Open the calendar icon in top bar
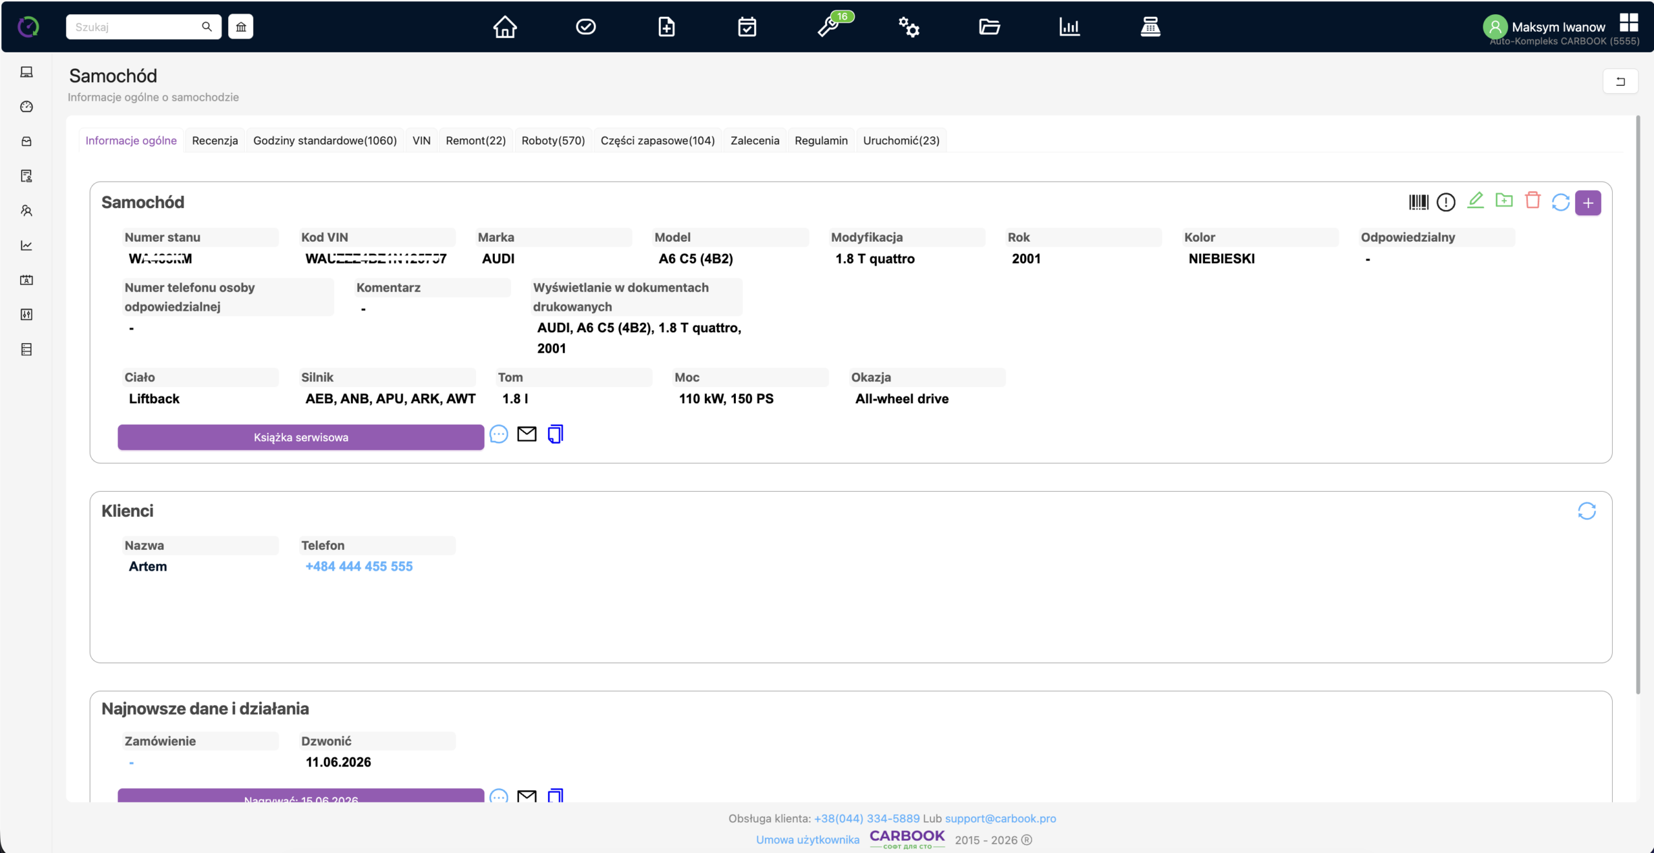1654x853 pixels. (x=747, y=27)
